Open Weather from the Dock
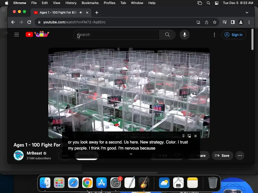 pyautogui.click(x=164, y=183)
